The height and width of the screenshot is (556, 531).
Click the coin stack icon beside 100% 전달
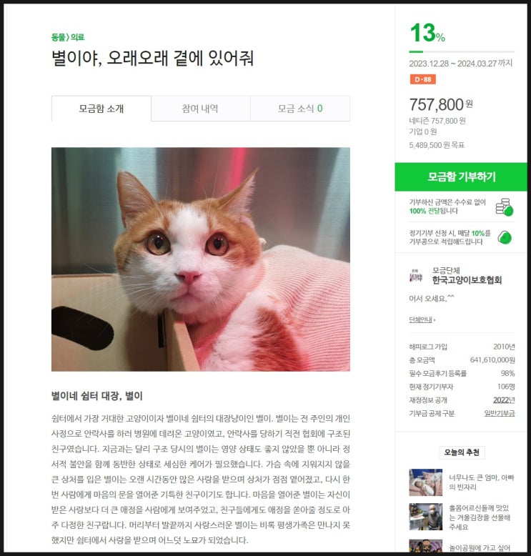pyautogui.click(x=504, y=207)
